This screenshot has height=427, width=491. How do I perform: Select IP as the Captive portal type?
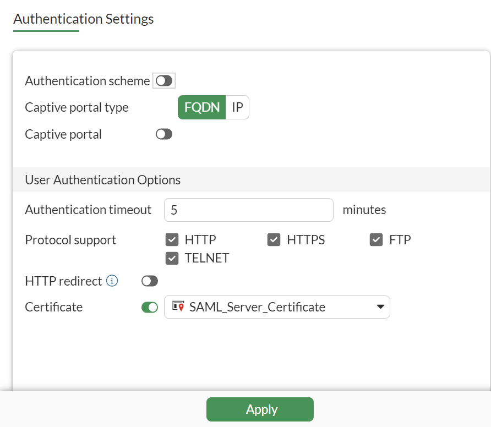tap(237, 107)
